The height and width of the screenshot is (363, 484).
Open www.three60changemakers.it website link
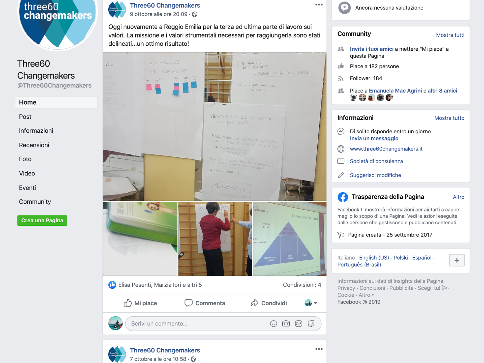(386, 149)
